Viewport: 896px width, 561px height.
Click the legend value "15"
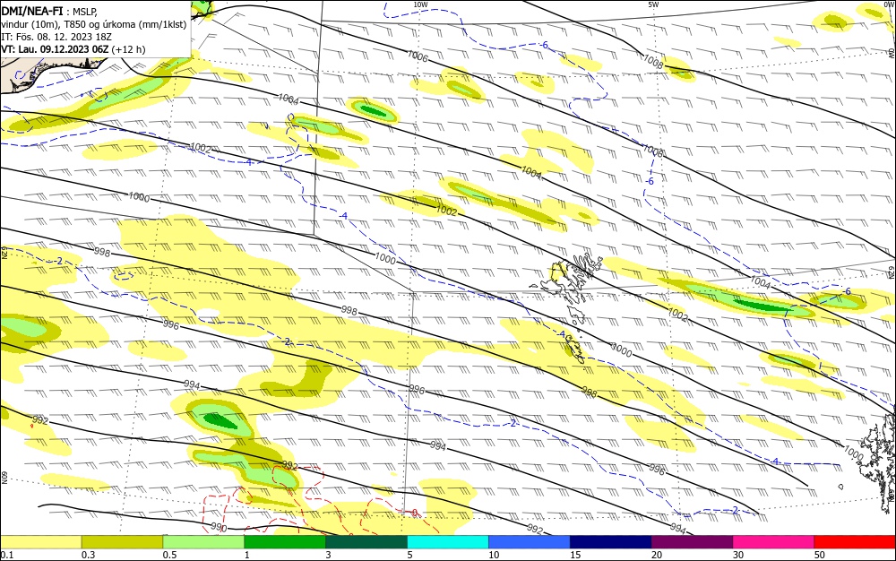pos(575,555)
